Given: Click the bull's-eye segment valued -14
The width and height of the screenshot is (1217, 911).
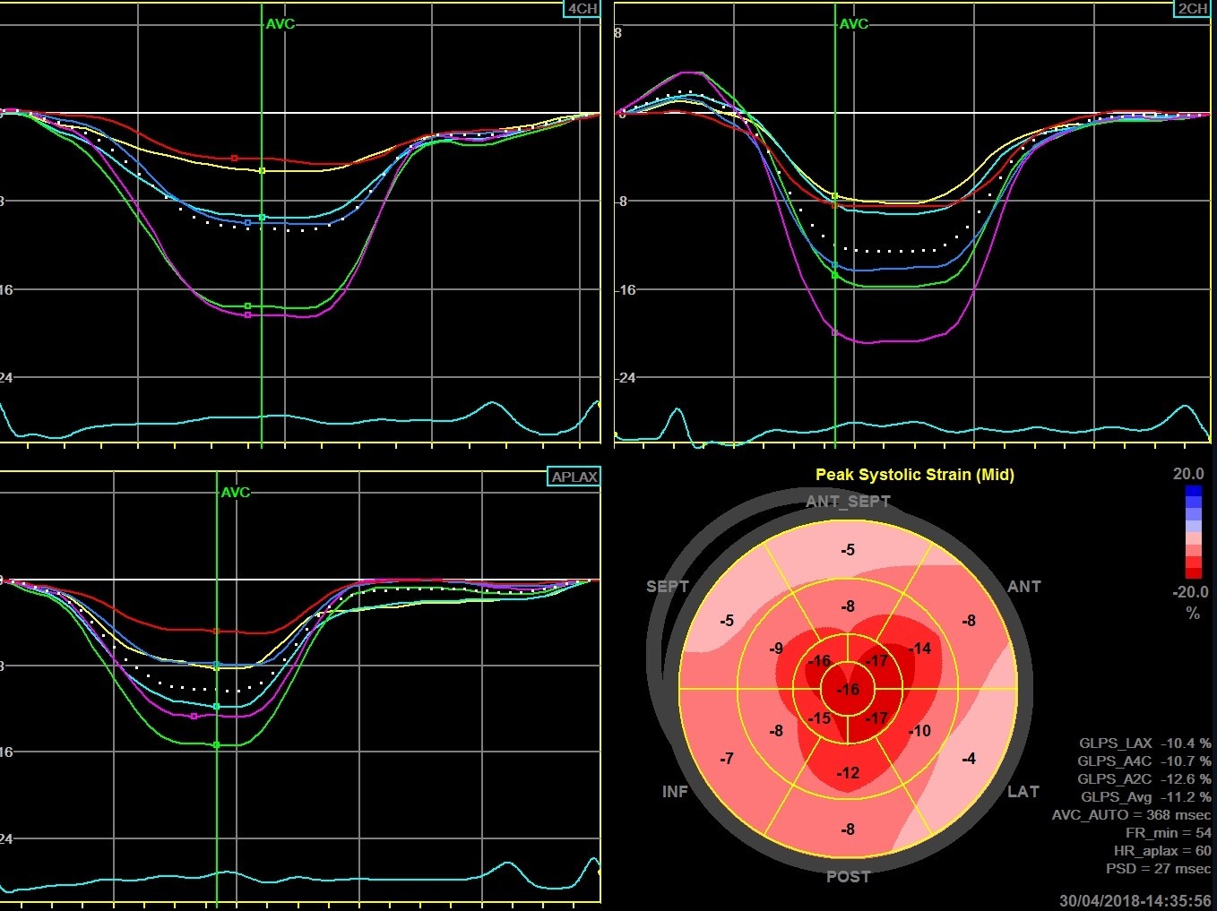Looking at the screenshot, I should tap(919, 649).
